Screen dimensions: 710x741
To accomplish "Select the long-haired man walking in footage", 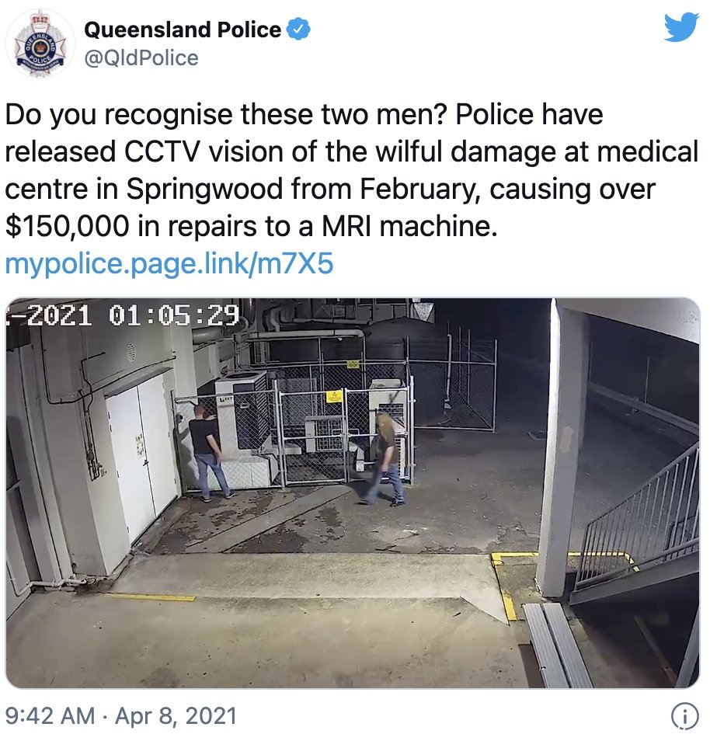I will coord(385,459).
